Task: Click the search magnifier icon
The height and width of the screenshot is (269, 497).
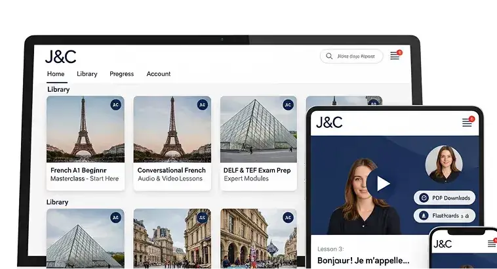Action: (329, 56)
